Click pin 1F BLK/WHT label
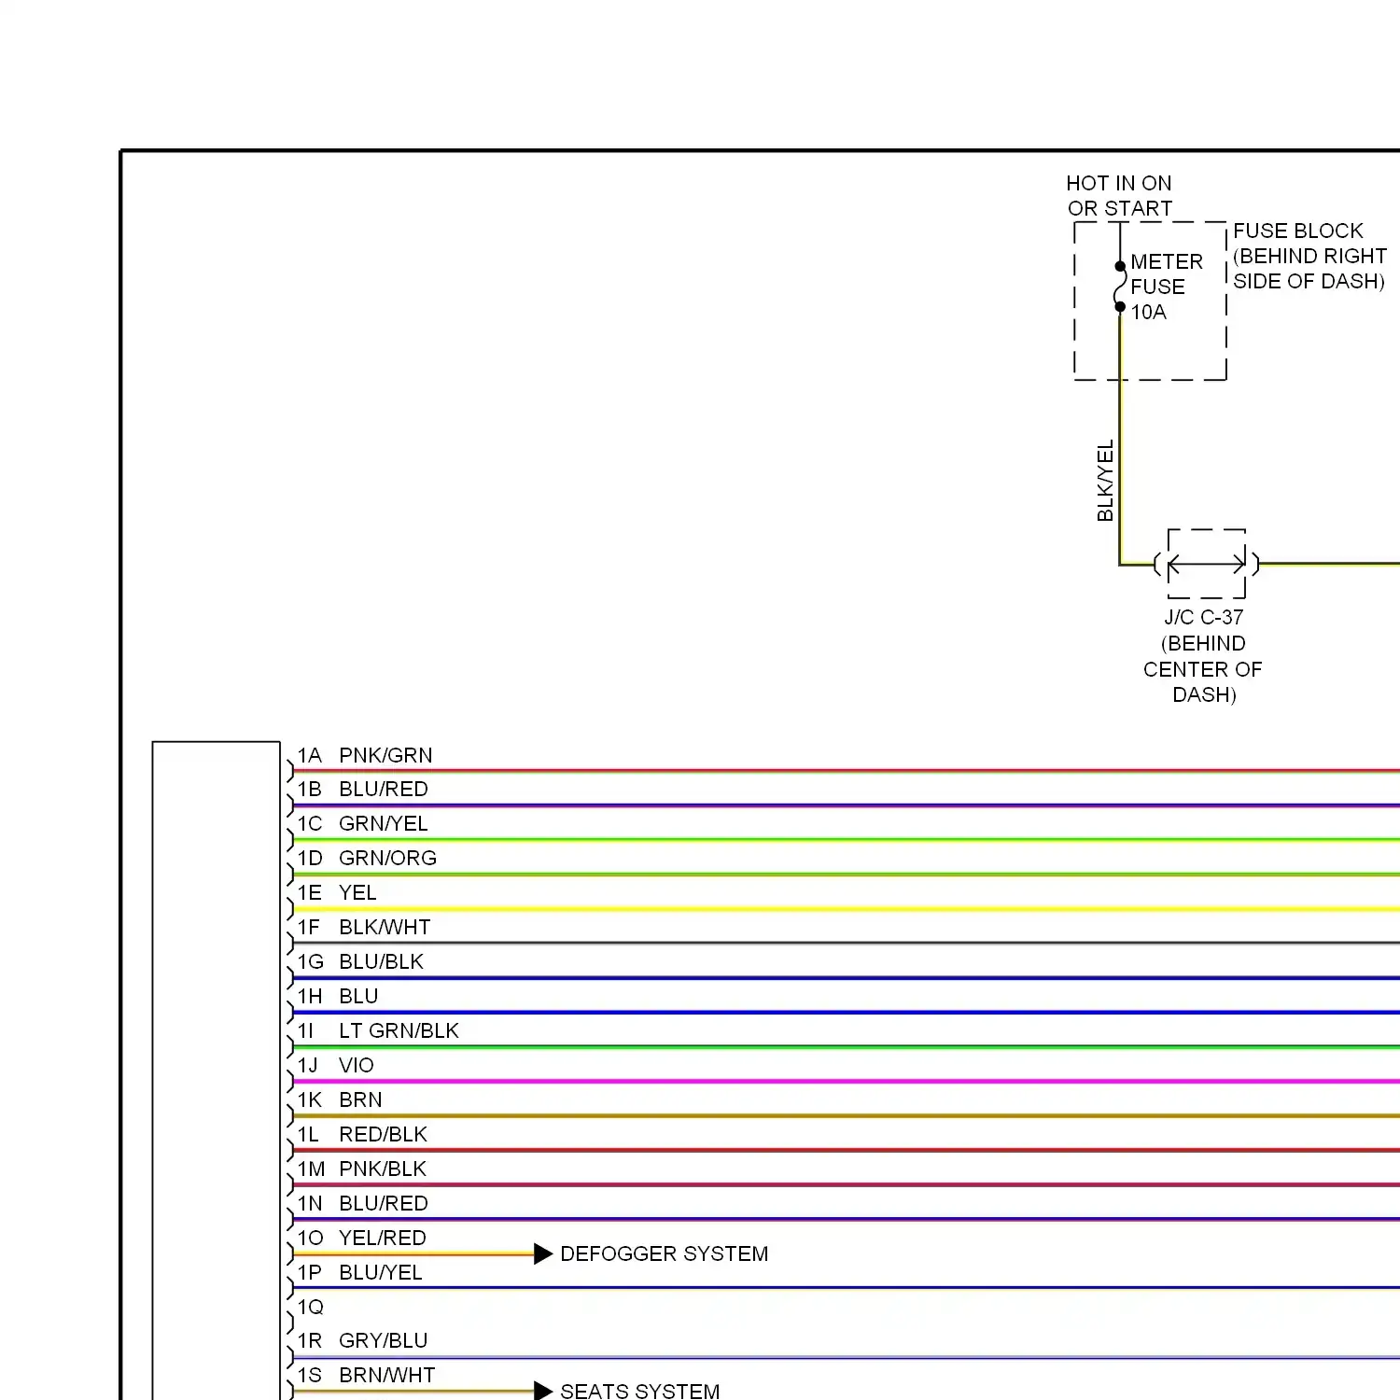The height and width of the screenshot is (1400, 1400). coord(364,927)
